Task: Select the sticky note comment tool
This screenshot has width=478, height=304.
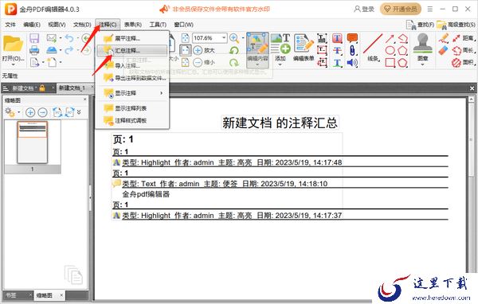Action: coord(352,38)
